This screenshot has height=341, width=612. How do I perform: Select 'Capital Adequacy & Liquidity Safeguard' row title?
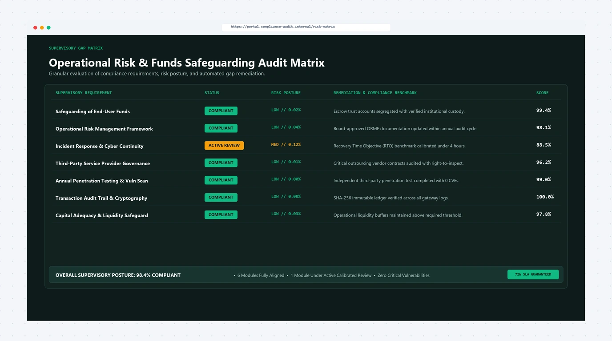tap(102, 215)
